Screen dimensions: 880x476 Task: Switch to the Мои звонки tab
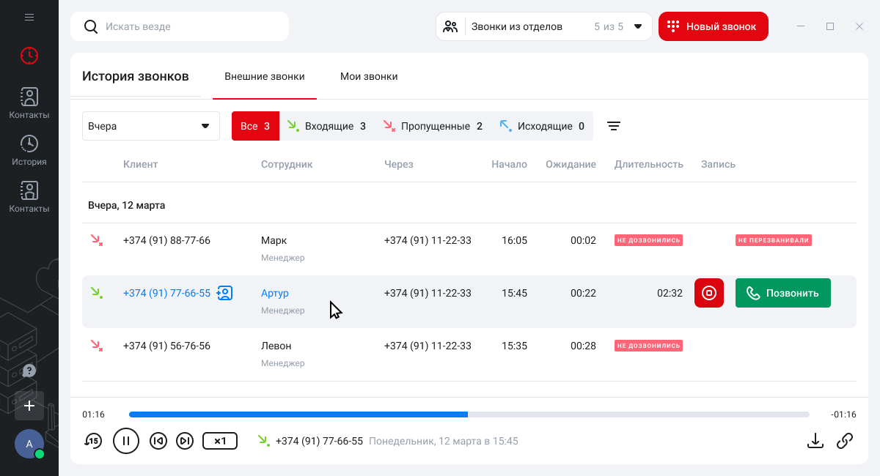[369, 76]
